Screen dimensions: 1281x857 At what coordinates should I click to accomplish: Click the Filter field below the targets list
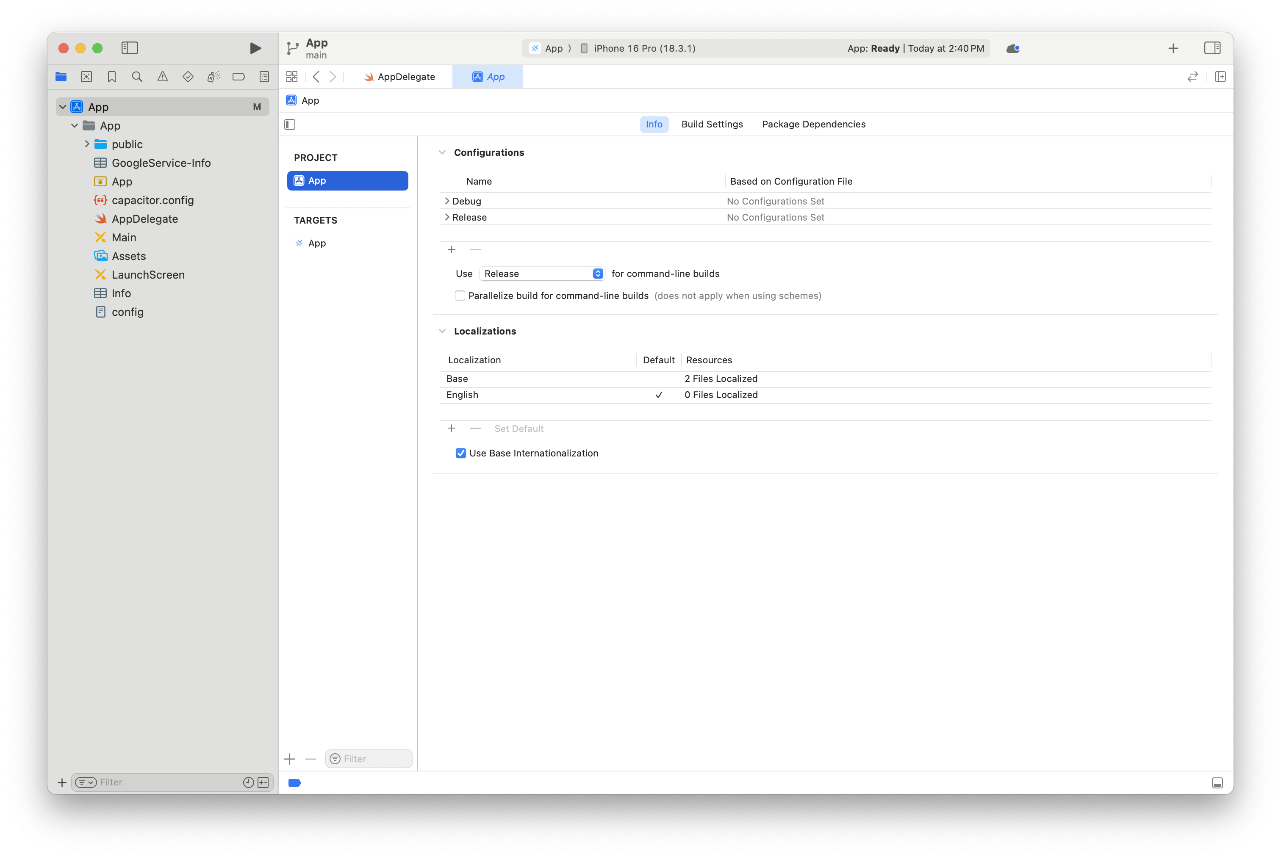click(x=369, y=759)
